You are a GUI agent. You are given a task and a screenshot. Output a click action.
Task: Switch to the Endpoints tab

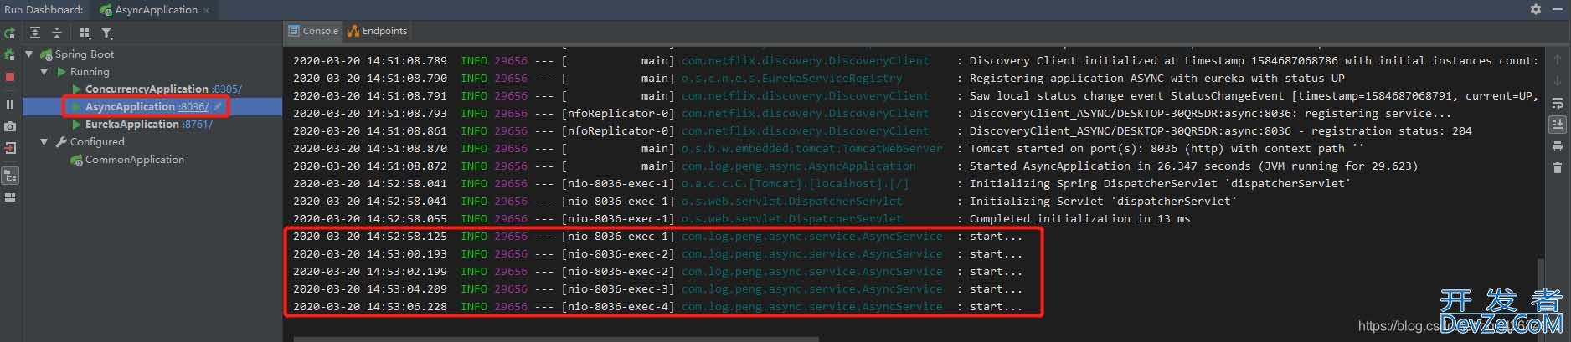pos(378,31)
